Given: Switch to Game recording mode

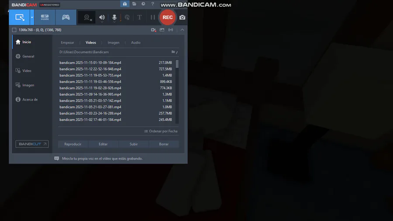Looking at the screenshot, I should (x=66, y=17).
